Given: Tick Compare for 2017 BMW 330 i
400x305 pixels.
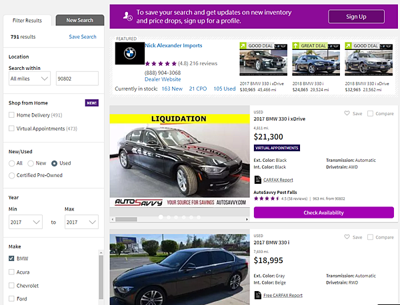Looking at the screenshot, I should tap(370, 237).
